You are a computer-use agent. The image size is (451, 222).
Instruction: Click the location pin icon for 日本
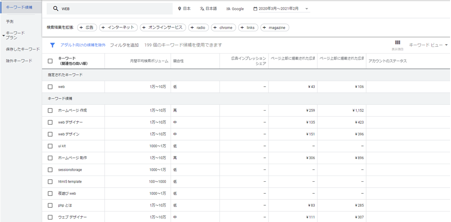tap(180, 9)
